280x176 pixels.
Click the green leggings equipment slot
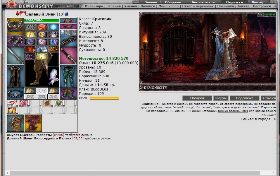coord(68,76)
